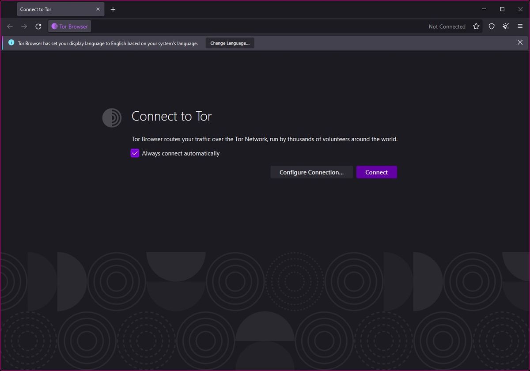Select the Connect to Tor tab

pyautogui.click(x=53, y=9)
